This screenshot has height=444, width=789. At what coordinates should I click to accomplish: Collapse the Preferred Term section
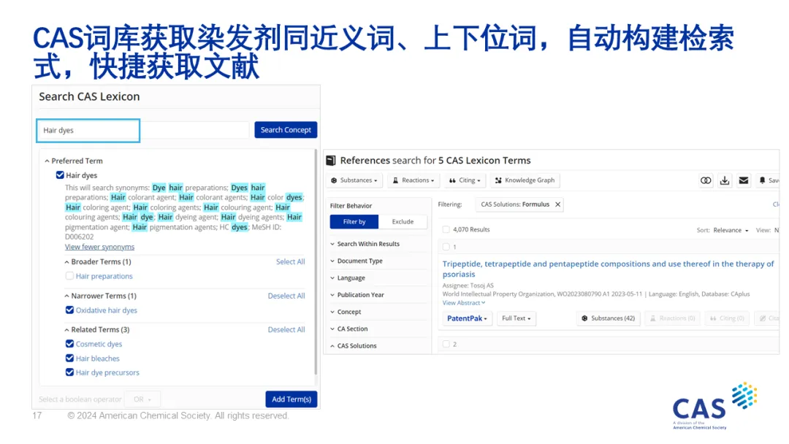coord(47,161)
